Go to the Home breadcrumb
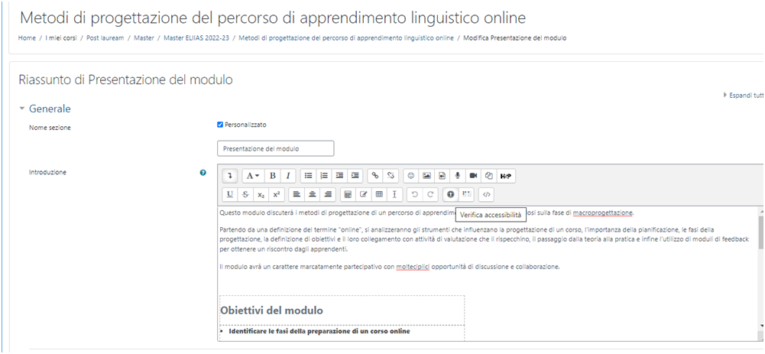 27,37
